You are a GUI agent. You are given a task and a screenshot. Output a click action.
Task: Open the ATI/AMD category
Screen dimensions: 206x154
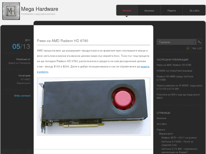tap(25, 79)
